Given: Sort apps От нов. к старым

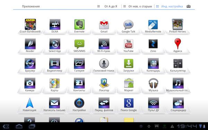Looking at the screenshot, I should 140,6.
